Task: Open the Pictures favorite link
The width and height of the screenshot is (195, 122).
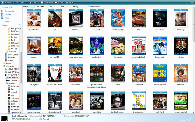Action: pos(6,14)
